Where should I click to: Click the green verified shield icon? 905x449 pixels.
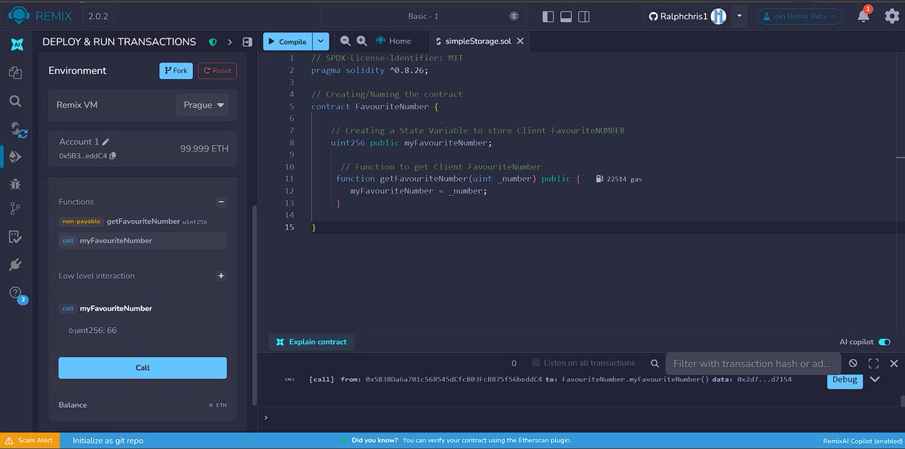click(213, 42)
